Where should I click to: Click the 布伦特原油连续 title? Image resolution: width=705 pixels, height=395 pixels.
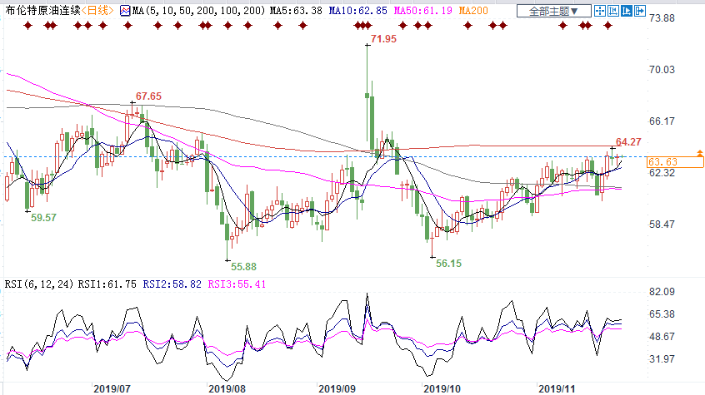(x=42, y=10)
